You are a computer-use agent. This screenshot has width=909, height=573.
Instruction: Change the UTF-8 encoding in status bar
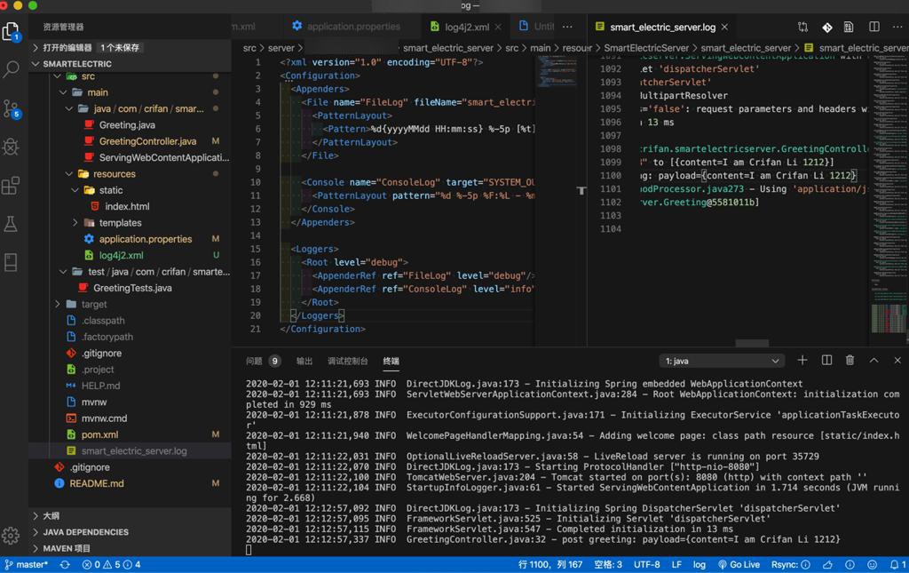tap(646, 564)
